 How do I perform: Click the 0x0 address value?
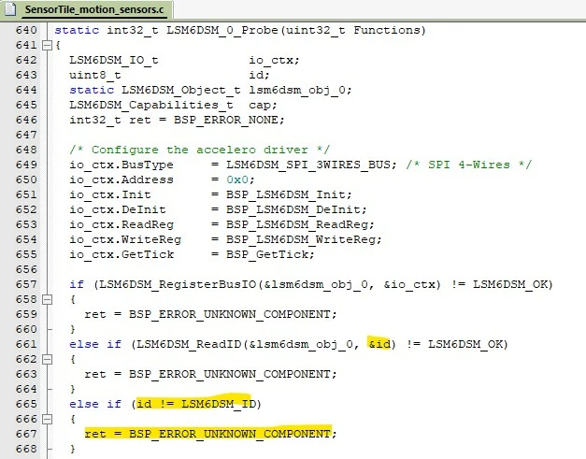(237, 179)
